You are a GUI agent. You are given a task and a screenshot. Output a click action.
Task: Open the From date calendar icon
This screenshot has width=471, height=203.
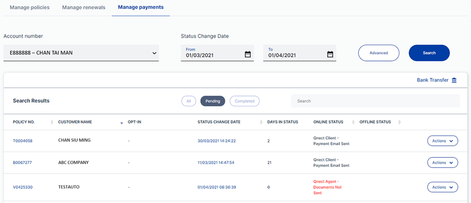(247, 54)
